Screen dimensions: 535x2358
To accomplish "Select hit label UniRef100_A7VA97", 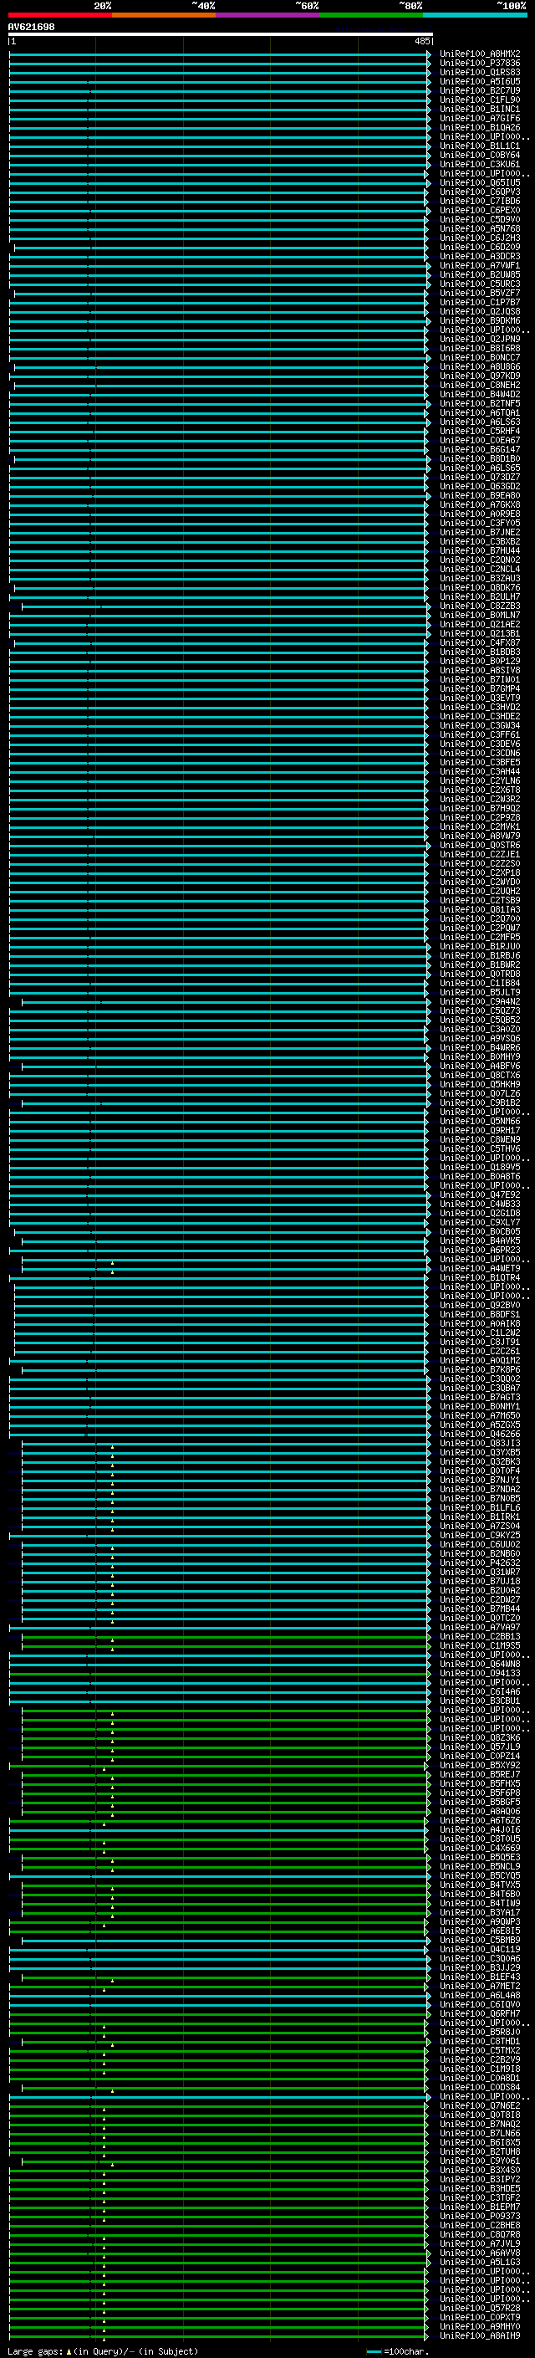I will [x=479, y=1627].
